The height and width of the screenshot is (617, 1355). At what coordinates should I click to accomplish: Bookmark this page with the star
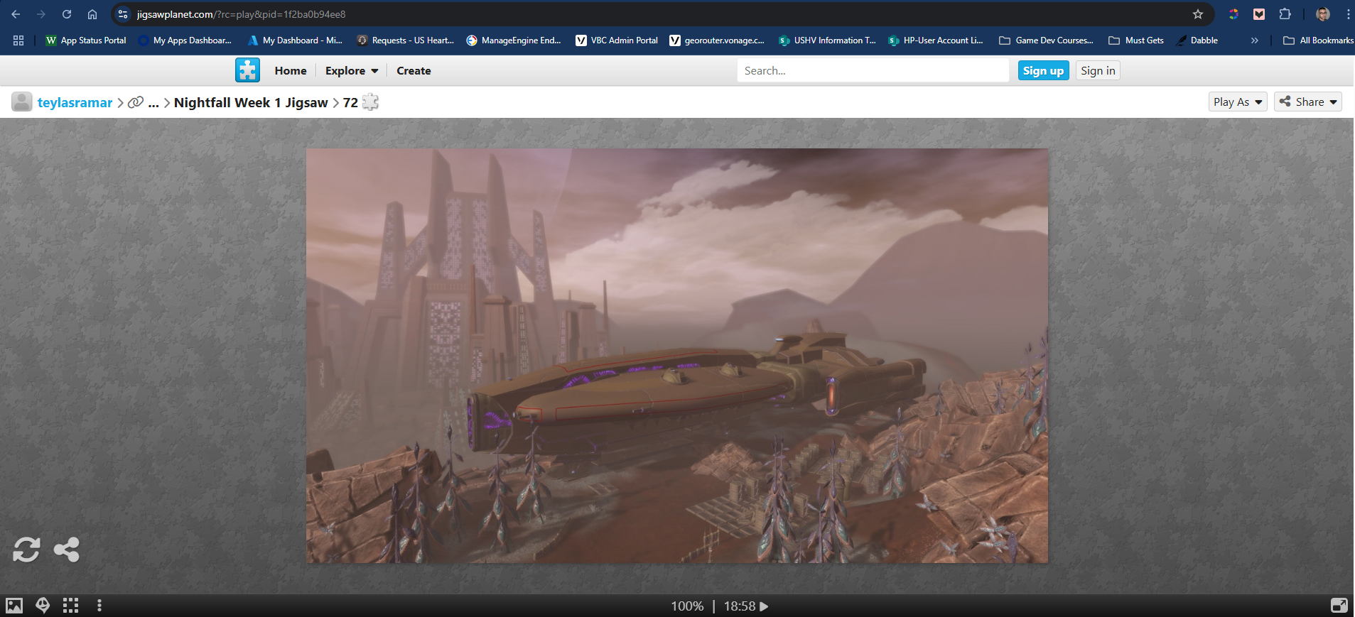pos(1198,14)
